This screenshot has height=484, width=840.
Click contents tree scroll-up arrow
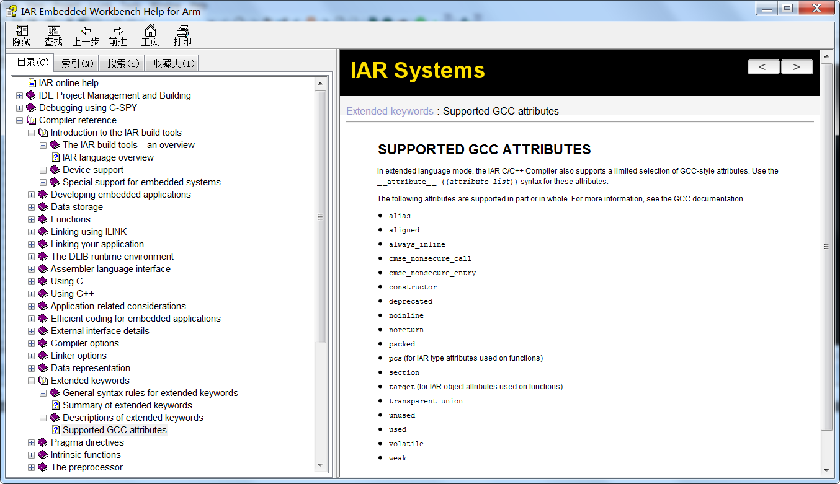point(320,83)
